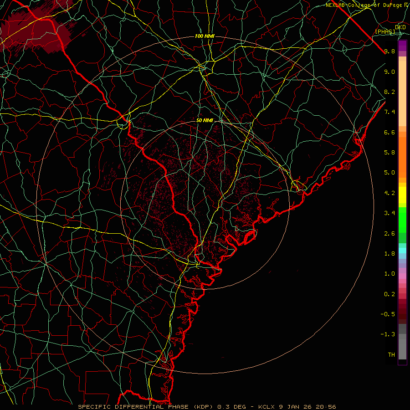This screenshot has width=410, height=410.
Task: Click the orange segment of the color bar
Action: point(402,158)
